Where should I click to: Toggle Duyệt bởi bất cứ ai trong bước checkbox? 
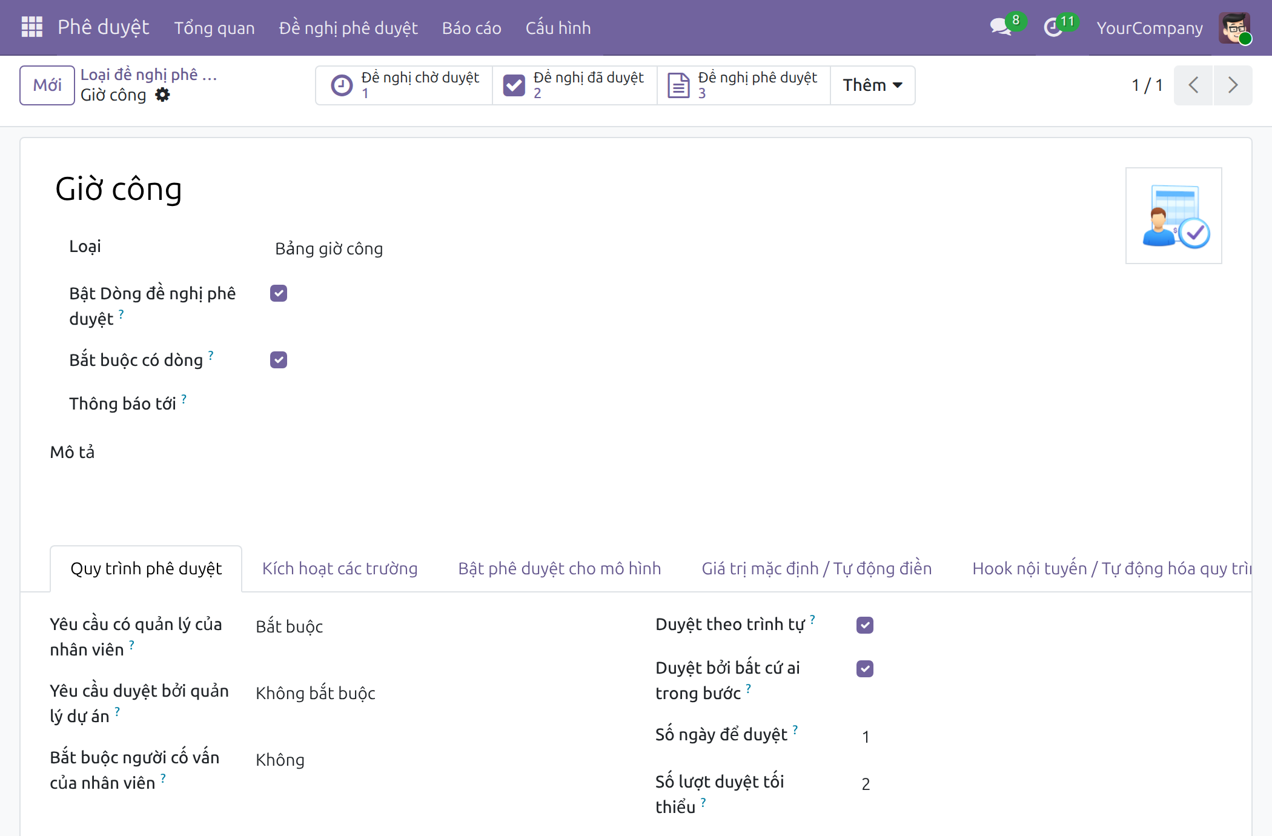tap(865, 668)
